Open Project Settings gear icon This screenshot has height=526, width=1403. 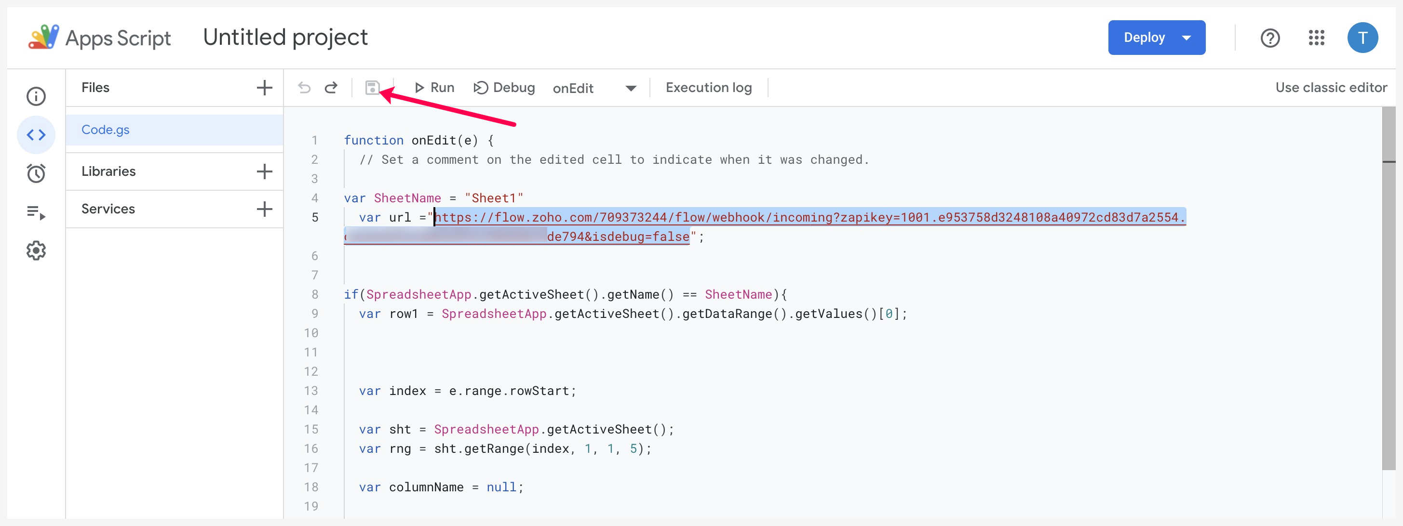point(36,251)
